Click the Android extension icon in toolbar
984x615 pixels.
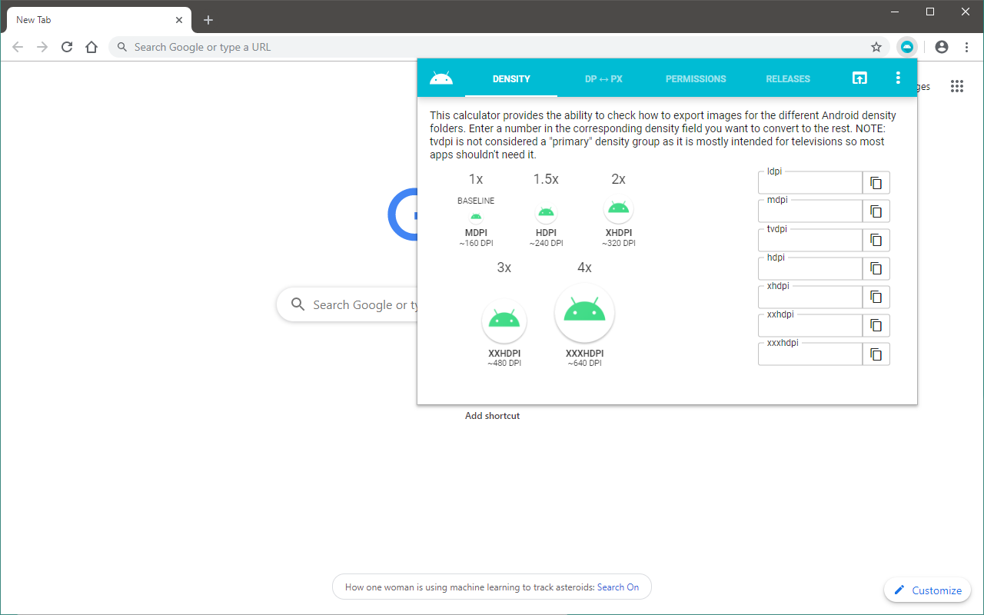907,47
